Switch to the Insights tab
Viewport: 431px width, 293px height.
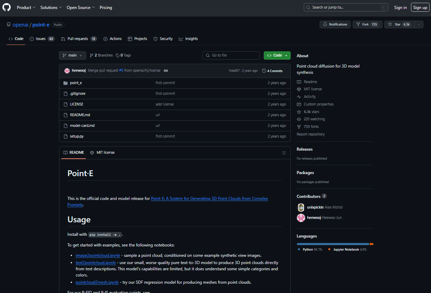click(x=188, y=39)
